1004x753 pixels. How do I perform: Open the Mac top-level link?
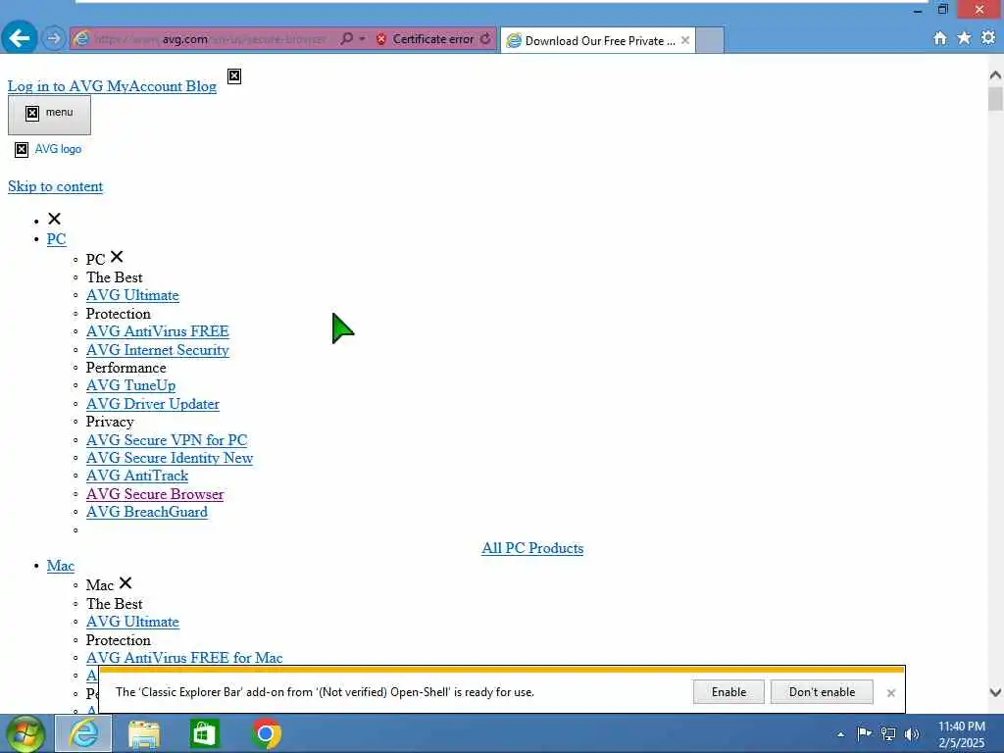[60, 566]
